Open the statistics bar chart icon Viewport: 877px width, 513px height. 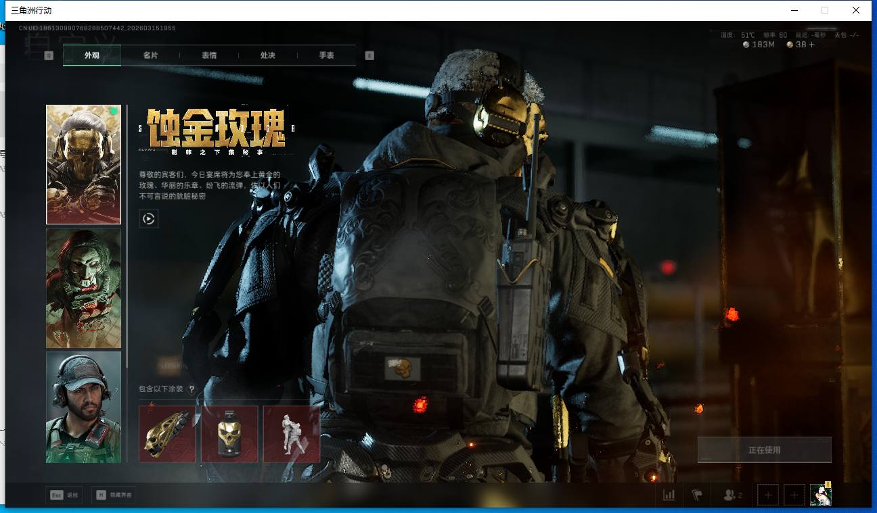tap(669, 495)
